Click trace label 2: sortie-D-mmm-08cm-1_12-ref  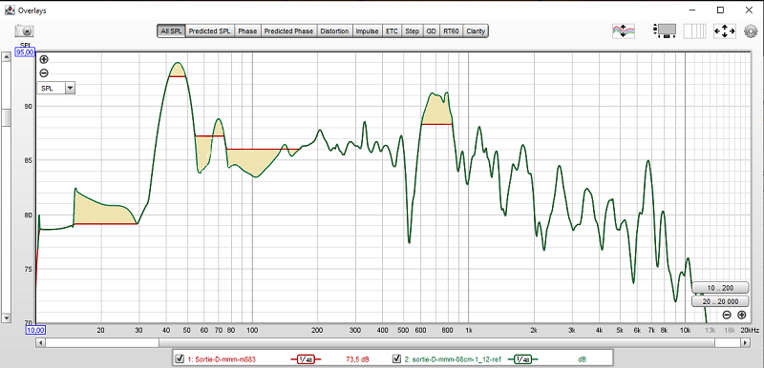[453, 359]
